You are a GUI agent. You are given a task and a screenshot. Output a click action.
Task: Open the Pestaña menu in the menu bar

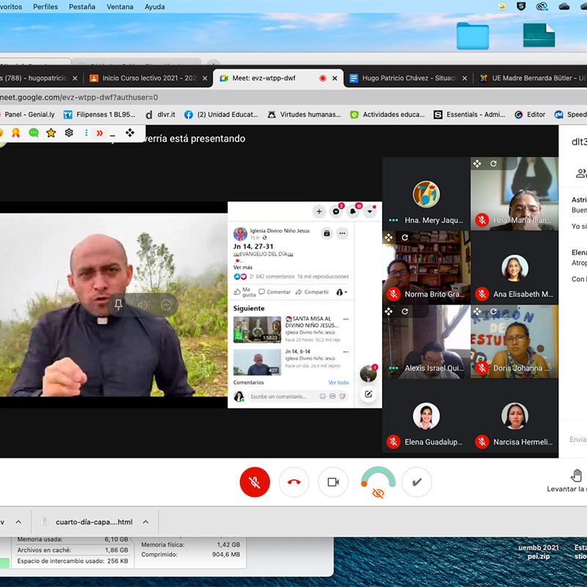[x=82, y=7]
